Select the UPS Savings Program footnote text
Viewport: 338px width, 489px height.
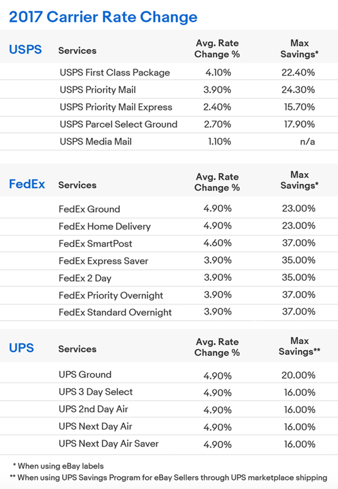pyautogui.click(x=168, y=478)
